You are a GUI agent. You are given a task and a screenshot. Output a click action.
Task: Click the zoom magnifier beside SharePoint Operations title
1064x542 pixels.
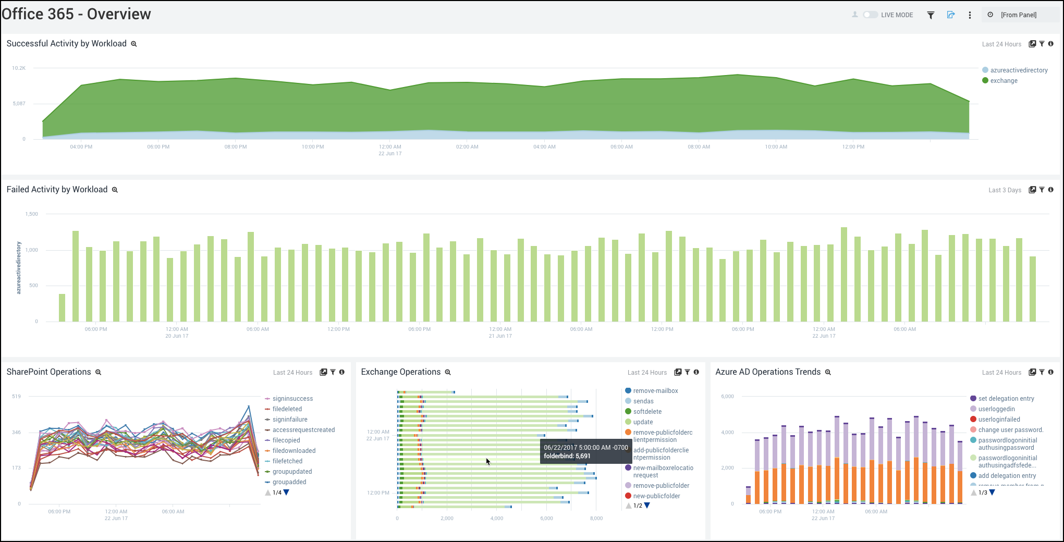coord(98,372)
